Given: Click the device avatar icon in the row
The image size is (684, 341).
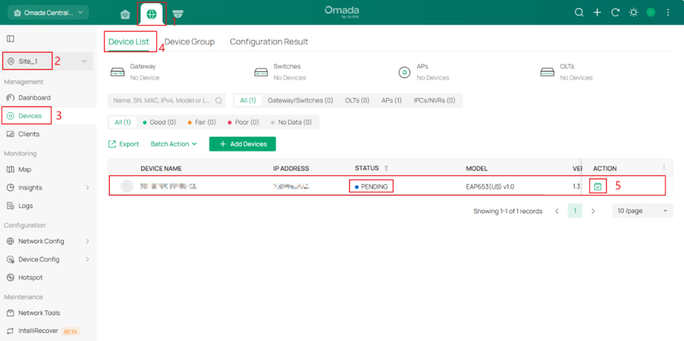Looking at the screenshot, I should click(126, 186).
